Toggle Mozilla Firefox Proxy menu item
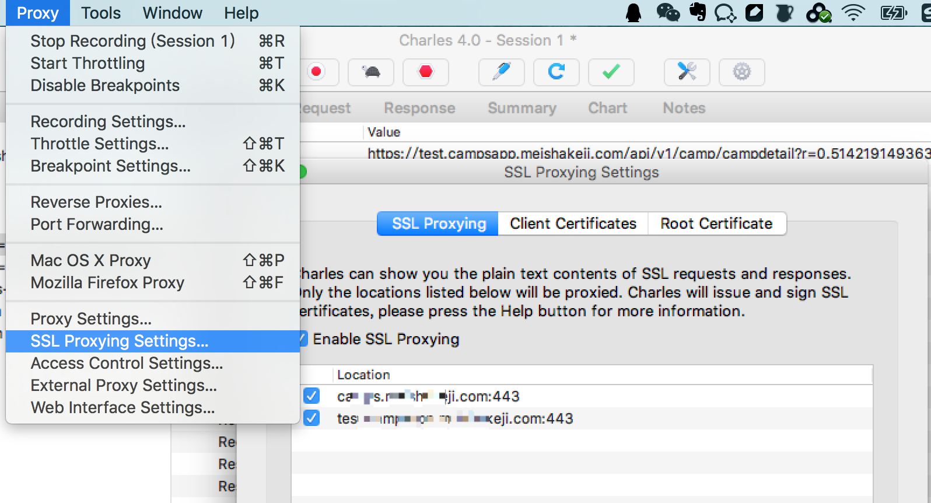 pyautogui.click(x=153, y=282)
